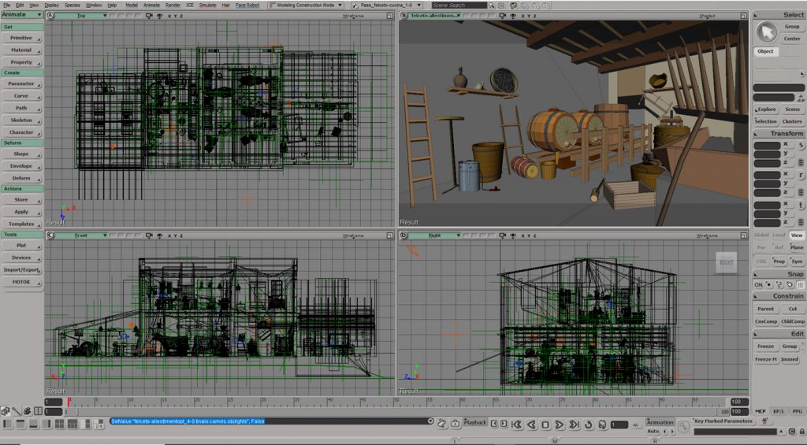Image resolution: width=807 pixels, height=445 pixels.
Task: Select the arrow selection tool
Action: point(766,32)
